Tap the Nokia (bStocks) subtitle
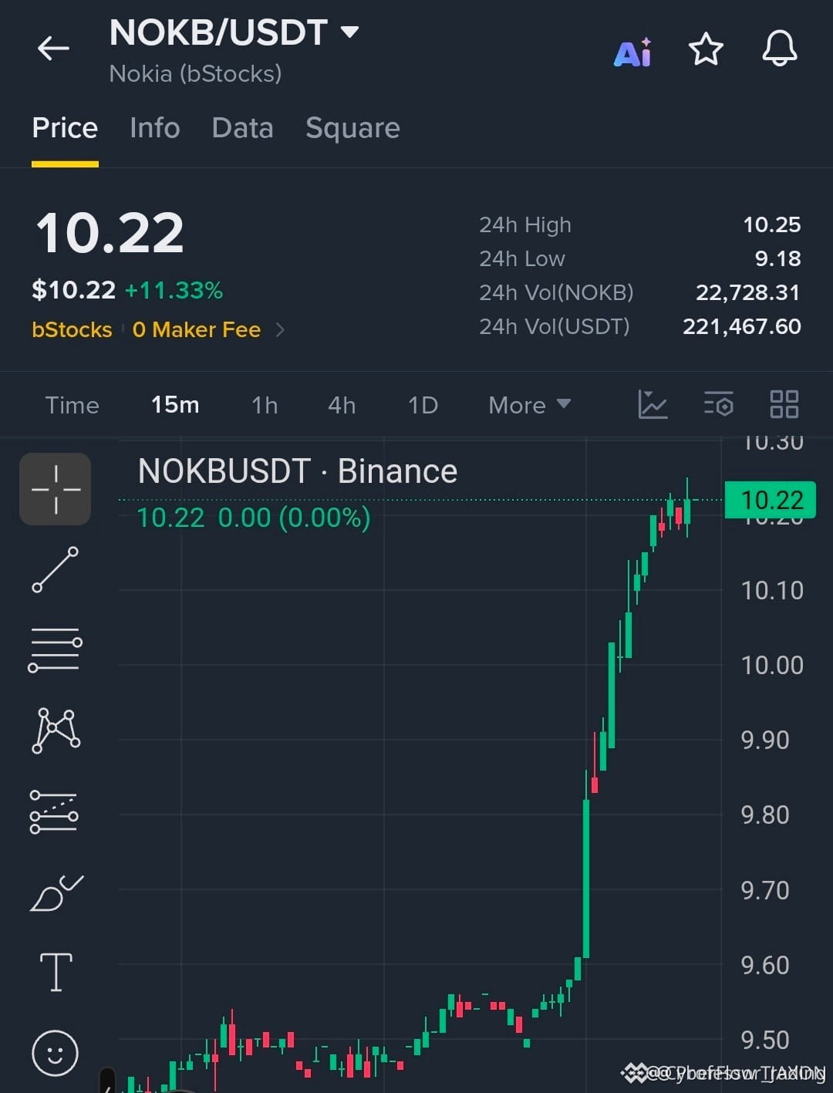This screenshot has height=1093, width=833. tap(195, 73)
